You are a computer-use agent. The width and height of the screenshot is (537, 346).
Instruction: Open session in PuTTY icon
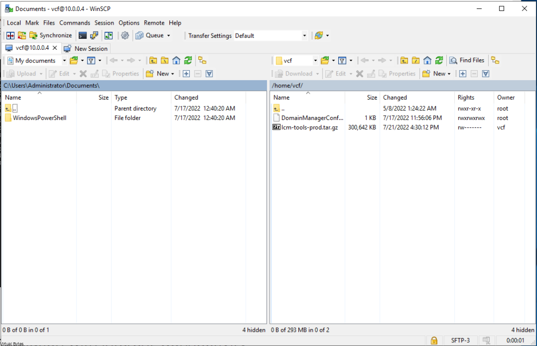94,36
